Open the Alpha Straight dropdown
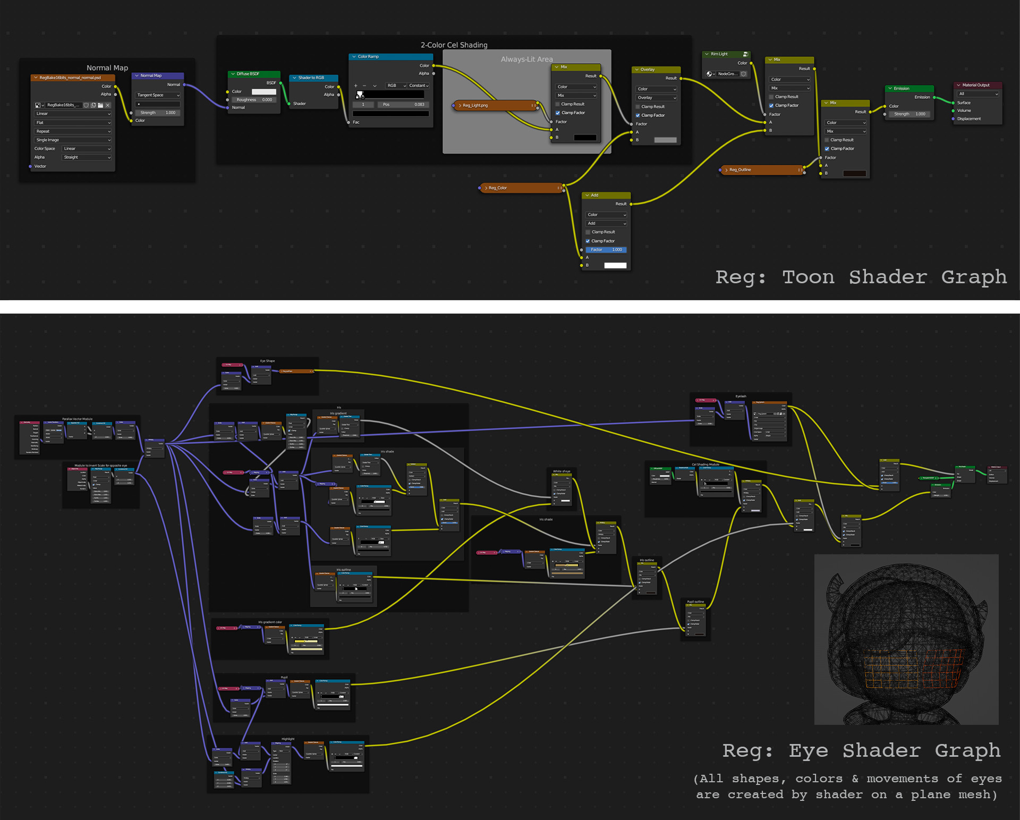Screen dimensions: 1020x820 pos(87,157)
